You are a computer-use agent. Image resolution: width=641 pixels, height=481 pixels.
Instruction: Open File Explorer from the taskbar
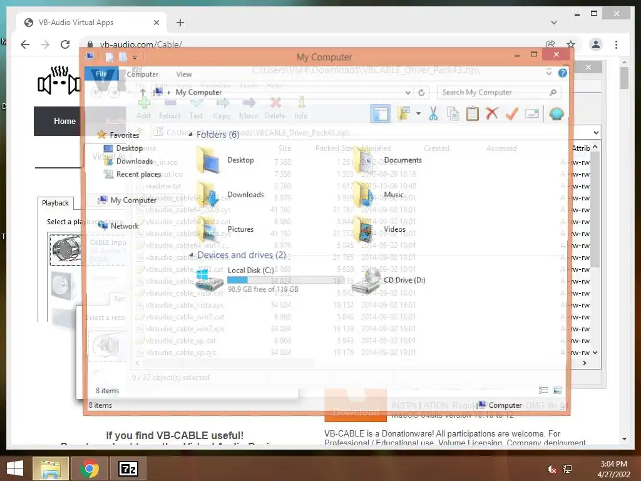[50, 468]
